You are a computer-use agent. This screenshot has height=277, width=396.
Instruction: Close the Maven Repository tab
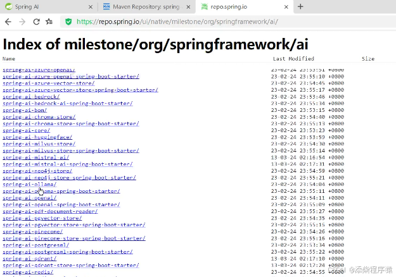click(188, 7)
